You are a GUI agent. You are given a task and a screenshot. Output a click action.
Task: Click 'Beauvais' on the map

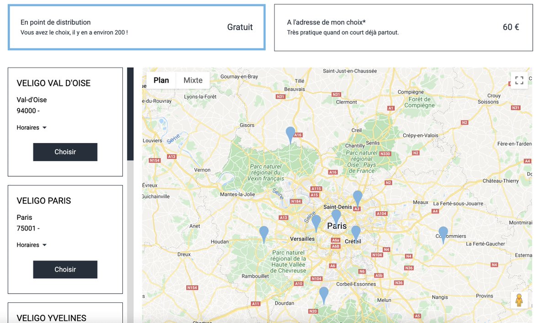pos(294,89)
